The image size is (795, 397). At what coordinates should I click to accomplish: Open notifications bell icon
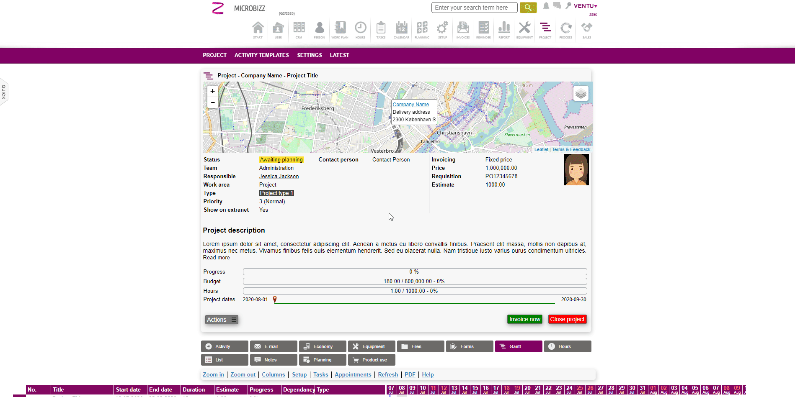(546, 6)
